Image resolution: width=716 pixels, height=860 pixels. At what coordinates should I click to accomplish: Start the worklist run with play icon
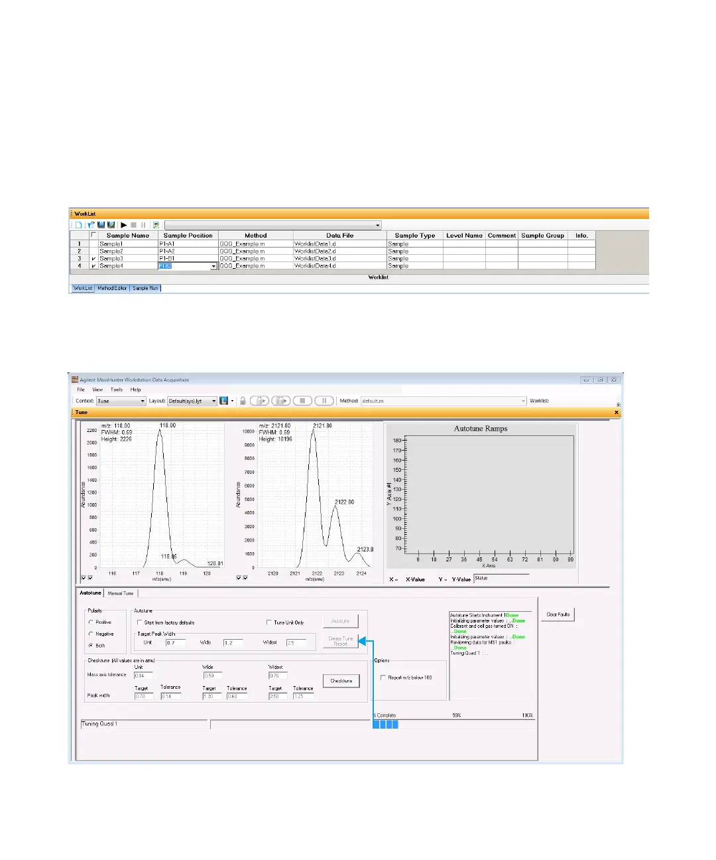coord(124,225)
